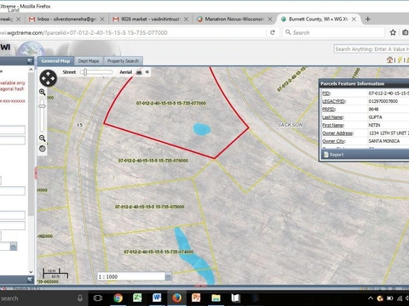The width and height of the screenshot is (409, 306).
Task: Collapse left panel using top header icon
Action: (x=30, y=60)
